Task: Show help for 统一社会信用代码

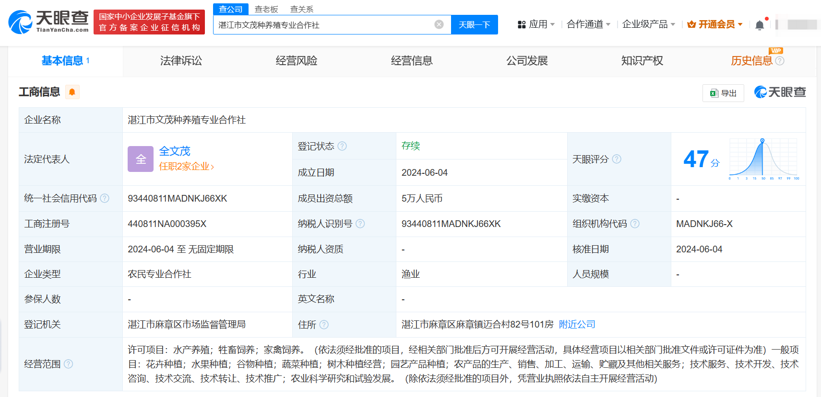Action: tap(105, 198)
